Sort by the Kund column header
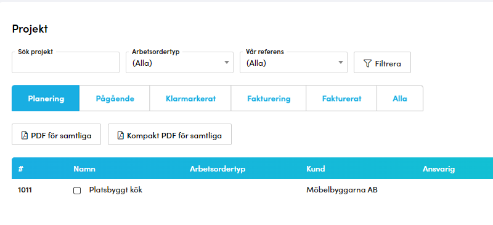 (x=316, y=169)
